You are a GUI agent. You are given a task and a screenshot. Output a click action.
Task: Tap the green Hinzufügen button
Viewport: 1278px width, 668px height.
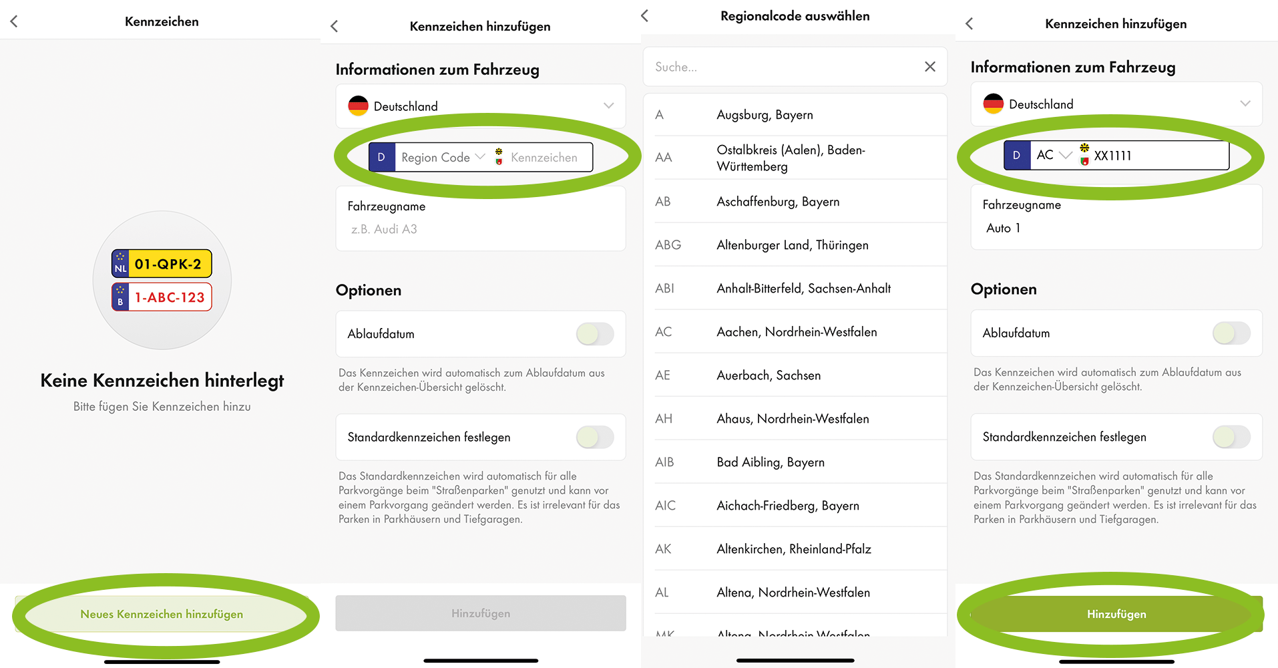[1116, 614]
